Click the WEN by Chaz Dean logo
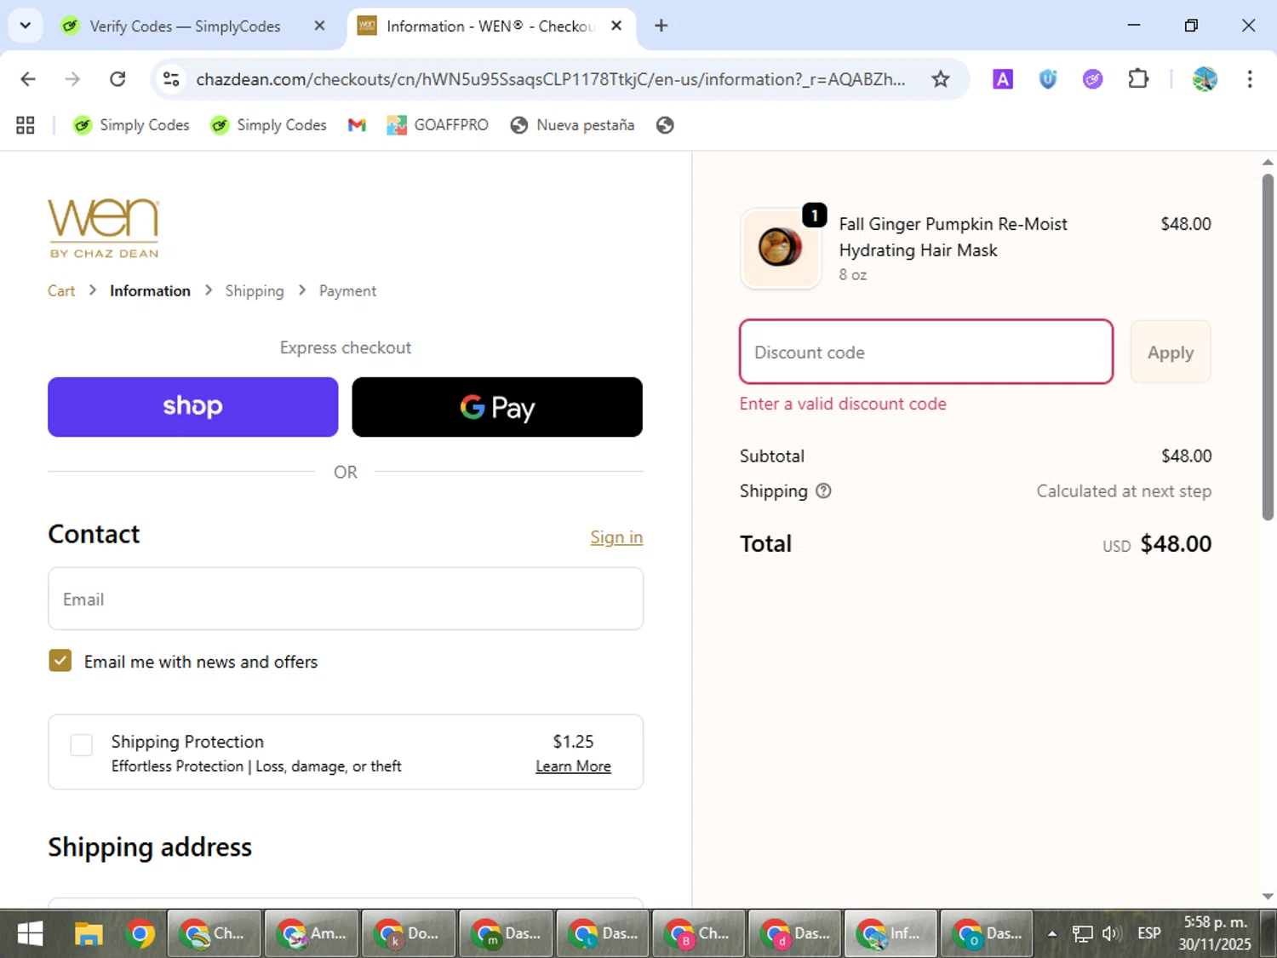Screen dimensions: 1277x958 [104, 227]
